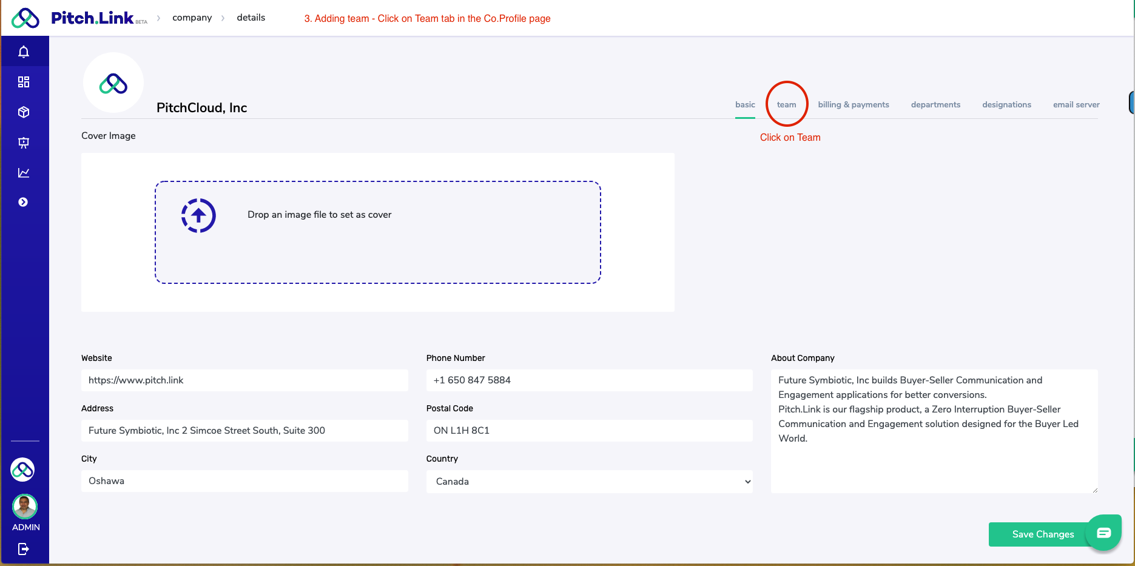Viewport: 1135px width, 566px height.
Task: Open the Country dropdown showing Canada
Action: pyautogui.click(x=590, y=482)
